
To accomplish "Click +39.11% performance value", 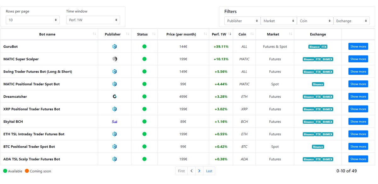I will 221,46.
